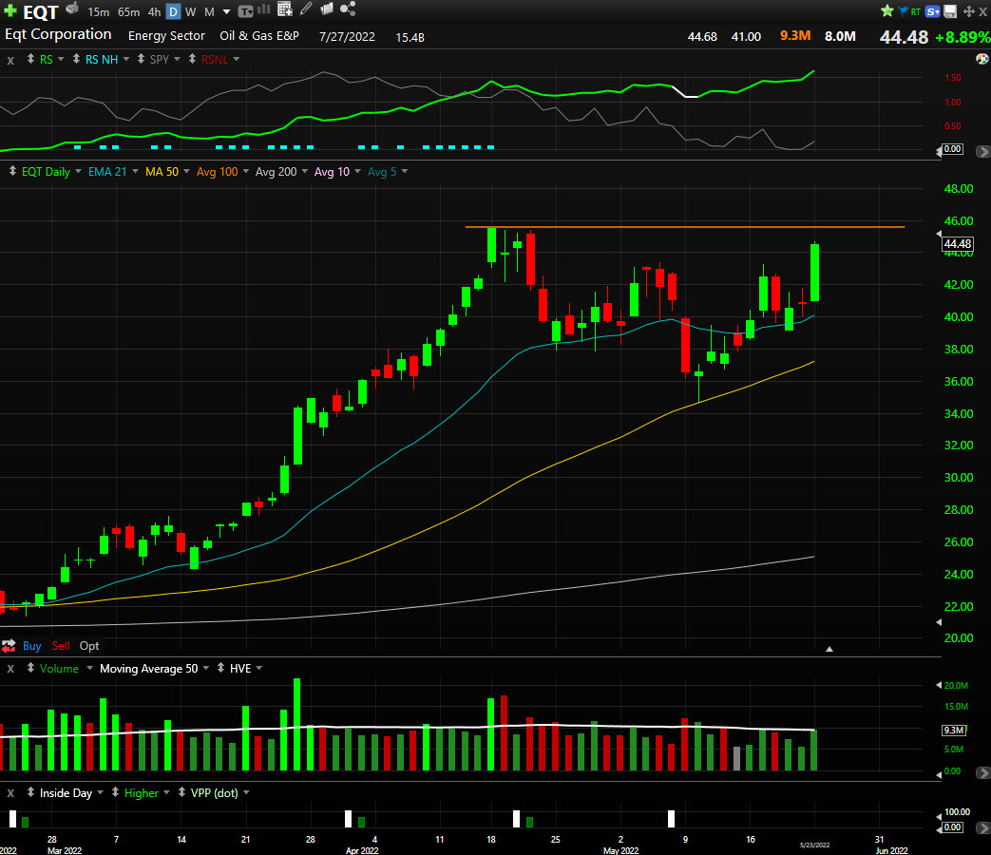Click the Sell button

point(61,646)
